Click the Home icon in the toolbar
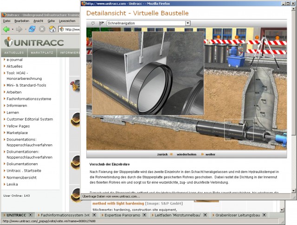Viewport: 297px width, 225px height. point(52,29)
